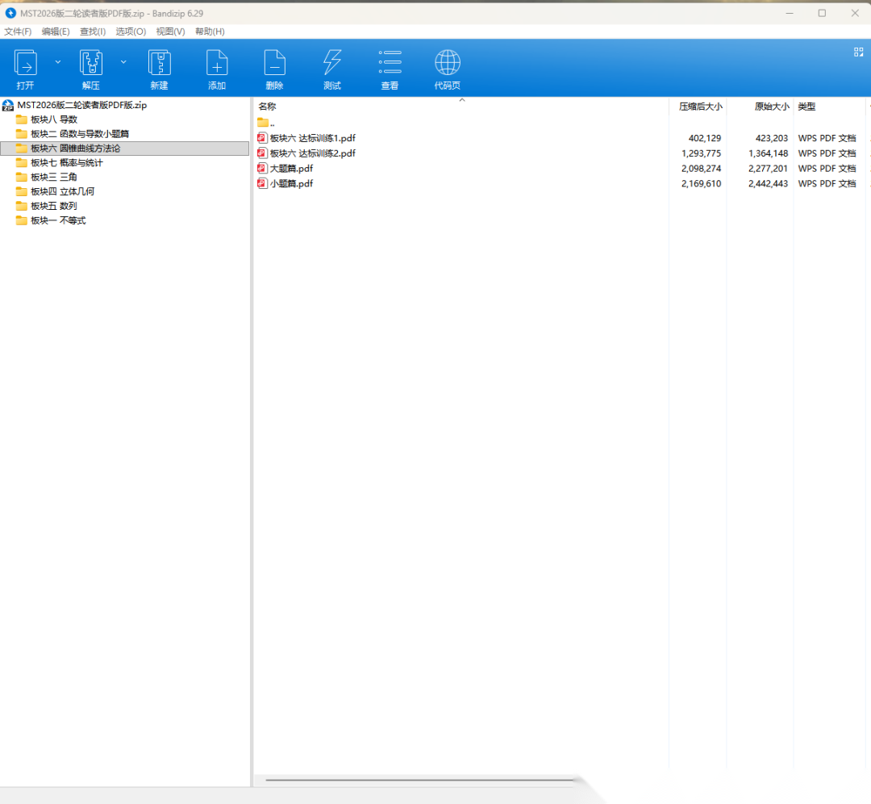
Task: Click the Open (打开) toolbar icon
Action: [x=26, y=63]
